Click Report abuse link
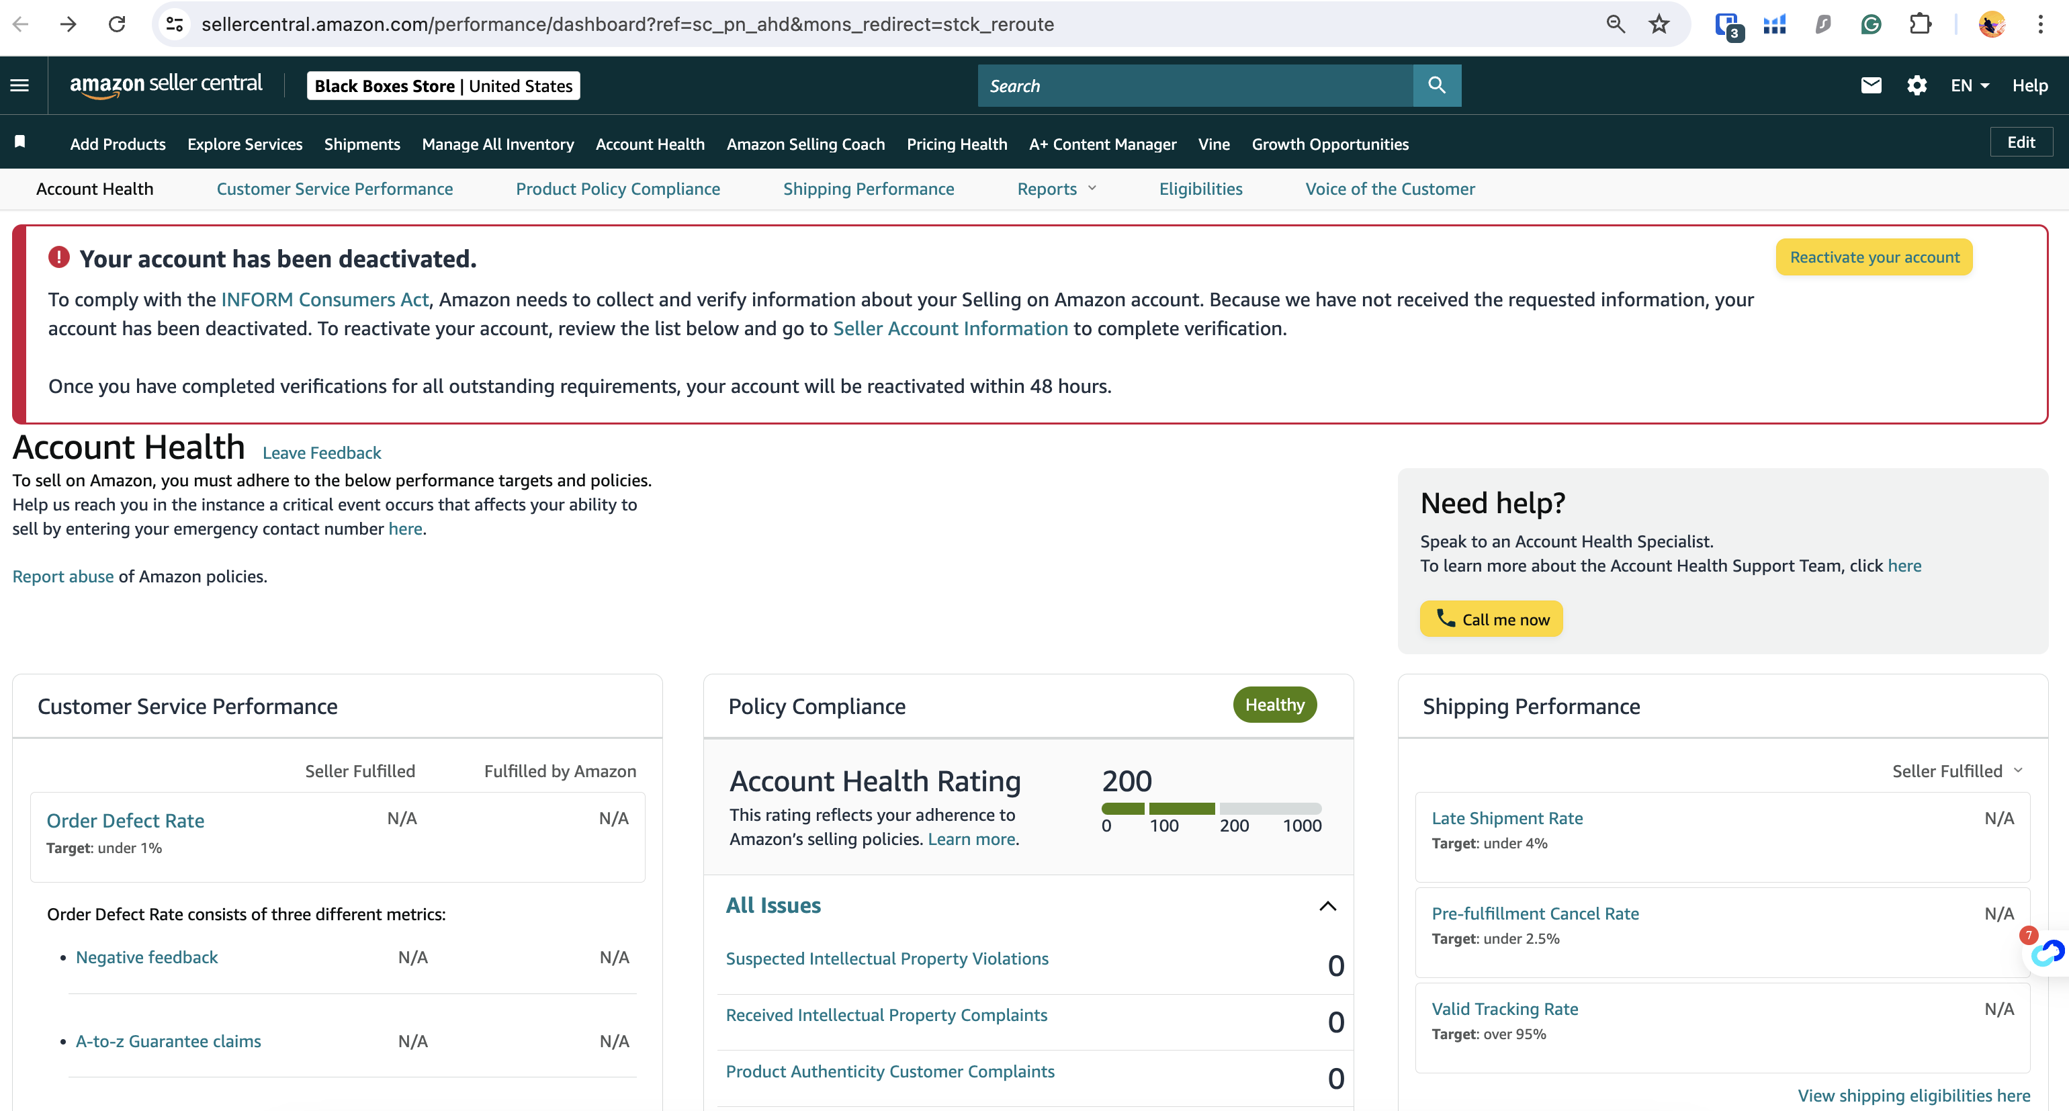 pos(62,576)
